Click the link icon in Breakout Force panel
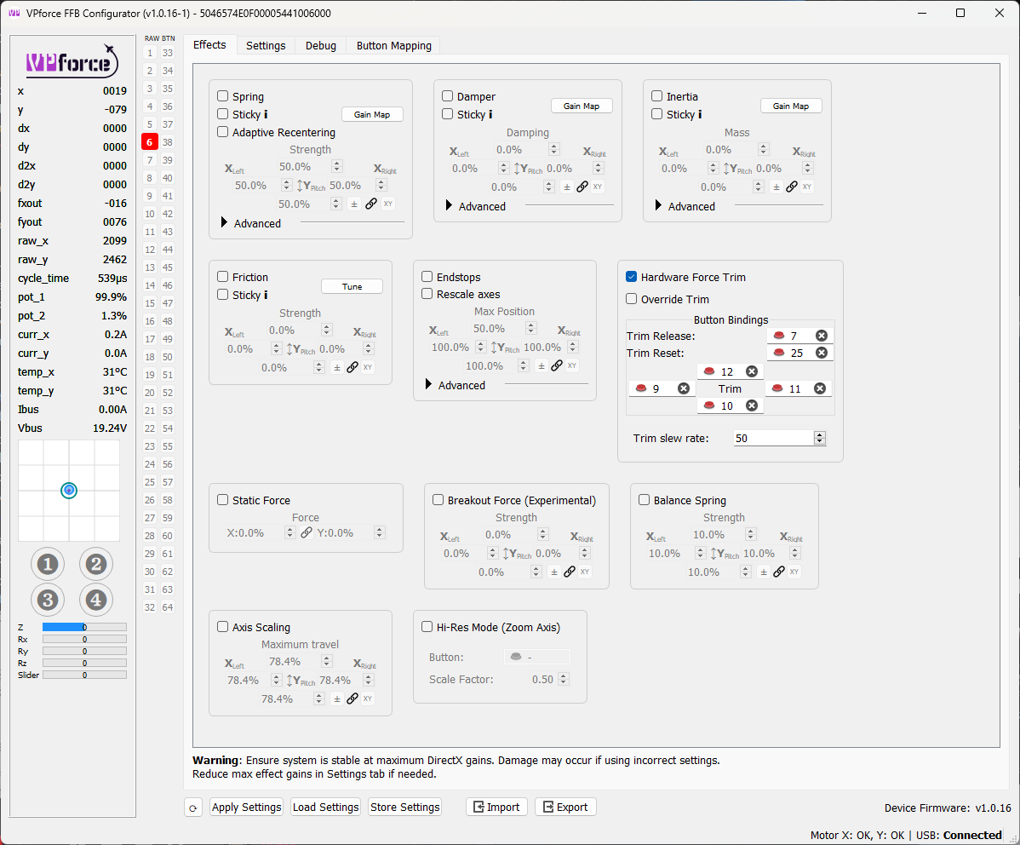This screenshot has height=845, width=1020. pyautogui.click(x=570, y=572)
